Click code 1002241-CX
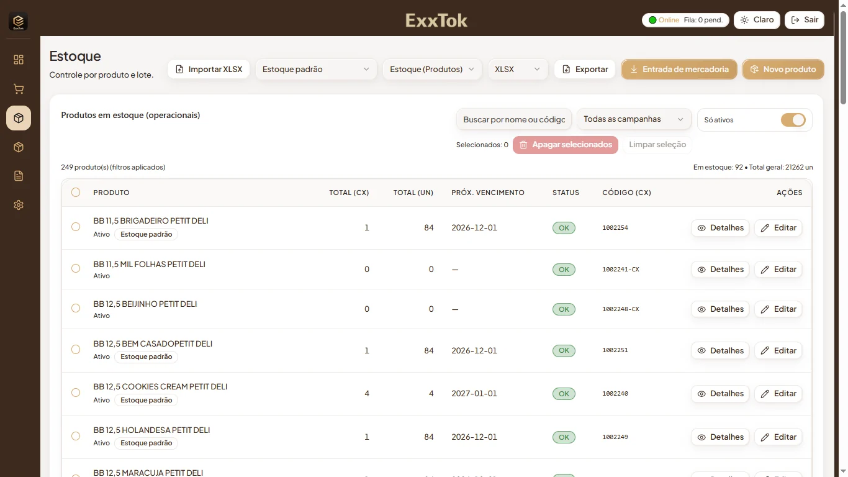This screenshot has width=848, height=477. click(x=621, y=270)
